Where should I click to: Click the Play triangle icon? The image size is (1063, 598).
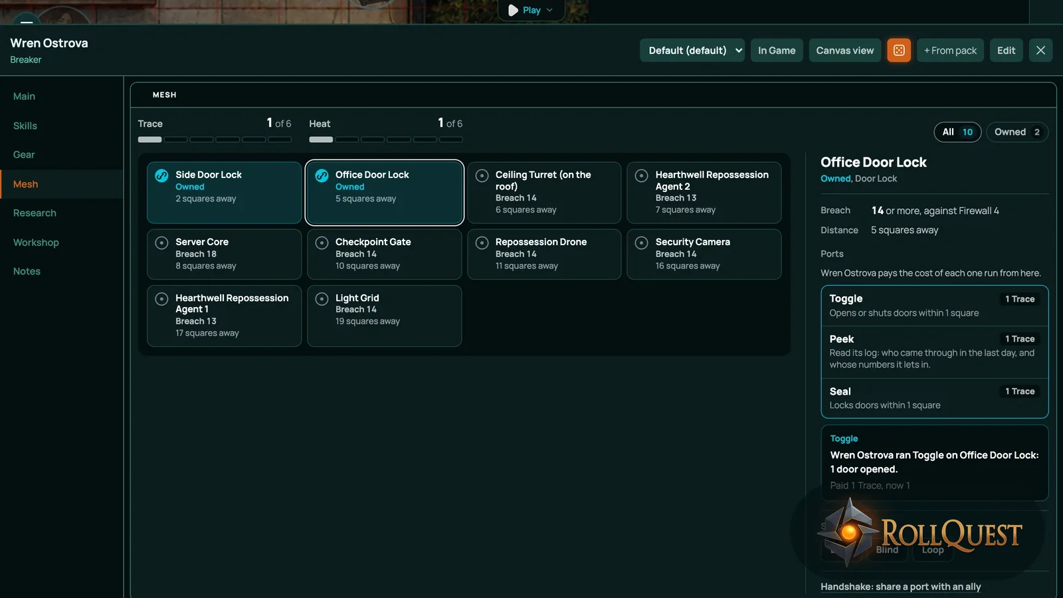[x=513, y=10]
